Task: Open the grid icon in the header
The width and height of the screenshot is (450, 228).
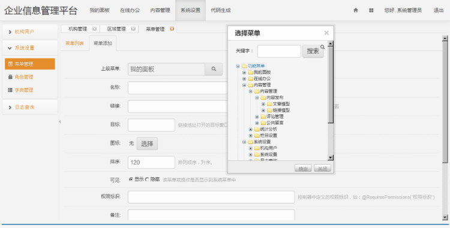Action: [x=371, y=10]
